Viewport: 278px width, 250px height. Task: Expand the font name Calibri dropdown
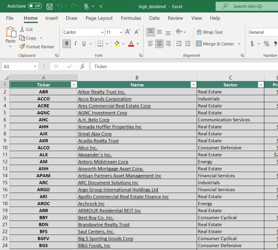click(102, 32)
